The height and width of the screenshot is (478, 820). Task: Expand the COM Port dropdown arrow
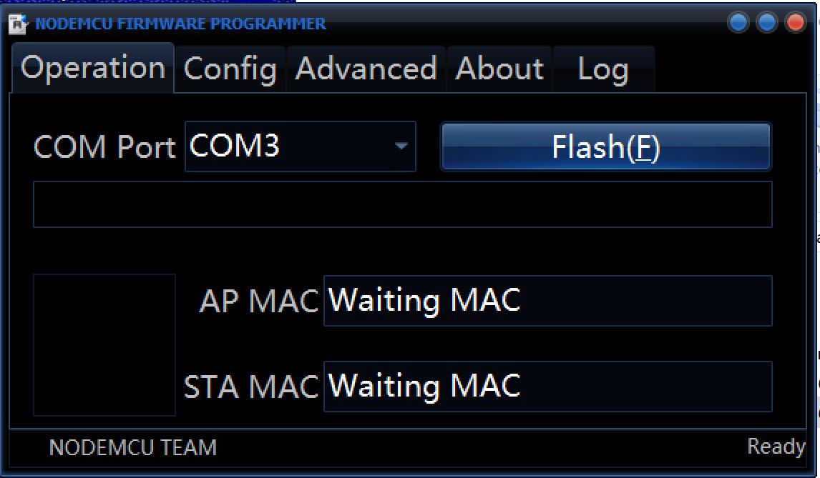(x=401, y=146)
